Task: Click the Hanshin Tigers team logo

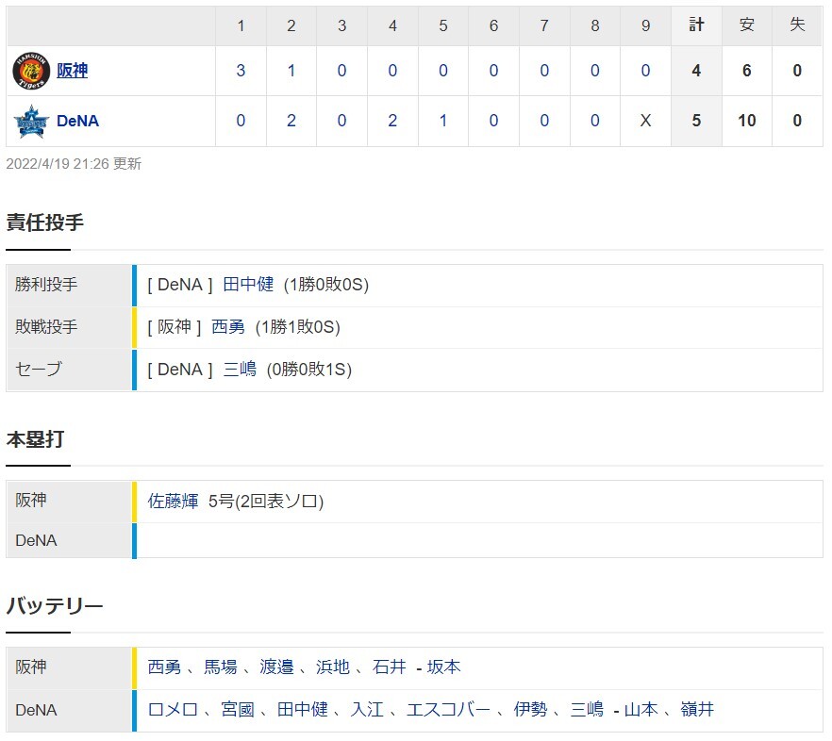Action: coord(31,71)
